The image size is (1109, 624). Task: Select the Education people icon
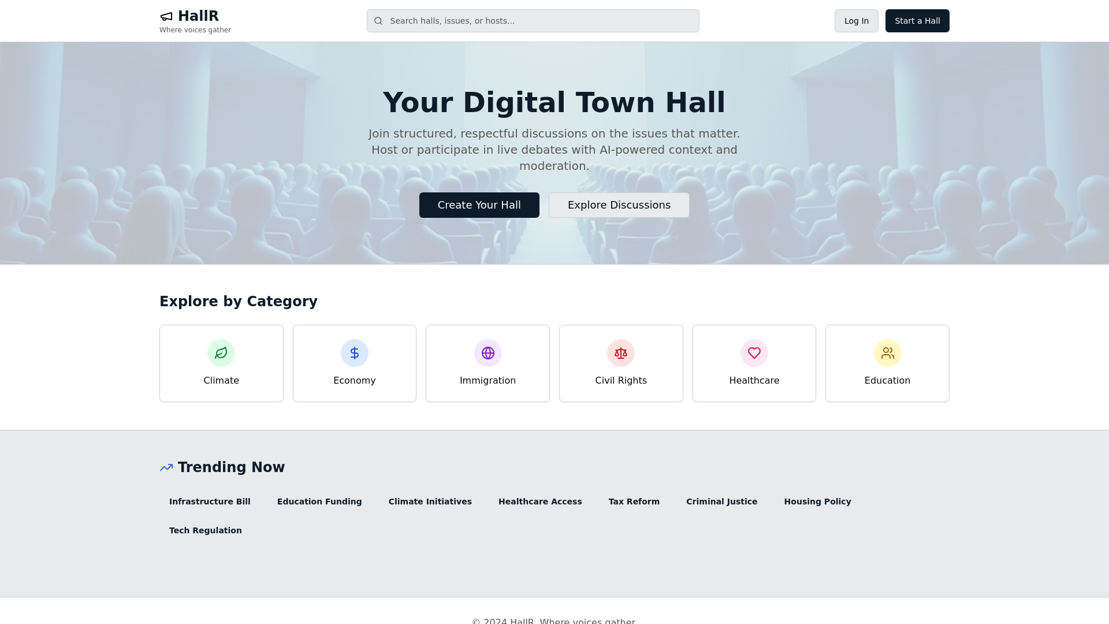click(888, 353)
